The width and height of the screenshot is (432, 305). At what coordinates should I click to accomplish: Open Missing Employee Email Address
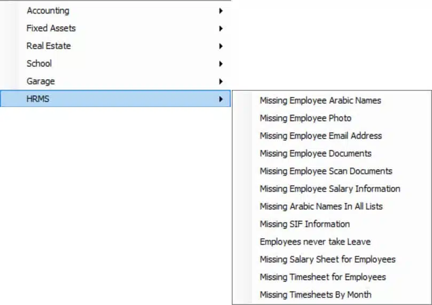point(332,136)
